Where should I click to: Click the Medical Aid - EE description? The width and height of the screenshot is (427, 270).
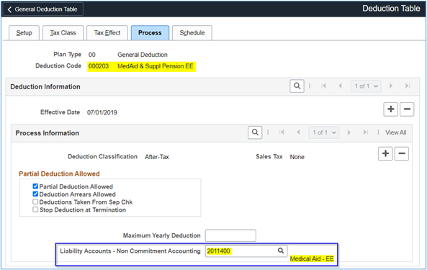(x=312, y=259)
